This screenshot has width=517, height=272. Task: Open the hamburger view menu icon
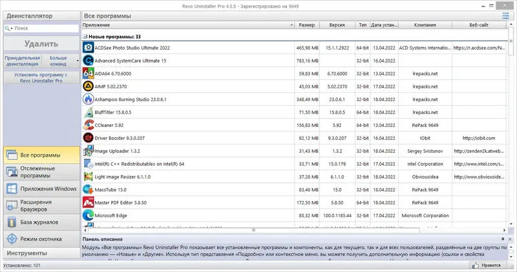pos(505,15)
